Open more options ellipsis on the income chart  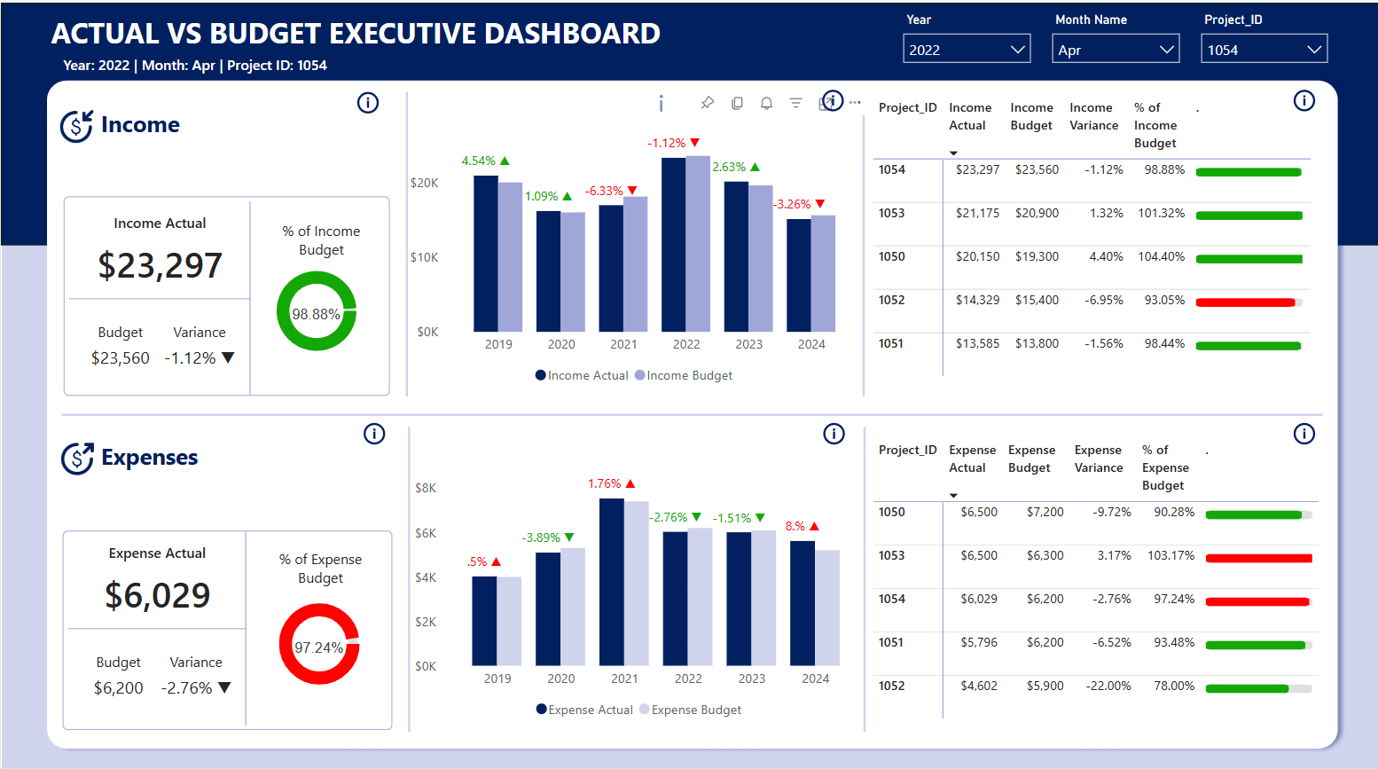[855, 103]
